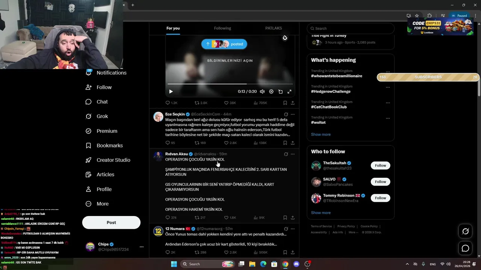Bookmark Ece Seçkin's post
Viewport: 481px width, 270px height.
coord(285,143)
